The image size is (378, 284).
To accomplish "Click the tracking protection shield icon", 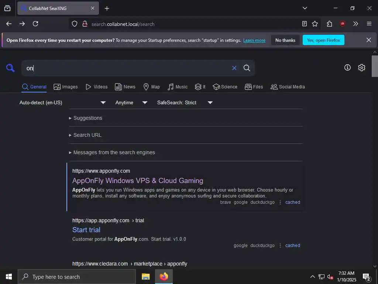I will (75, 24).
